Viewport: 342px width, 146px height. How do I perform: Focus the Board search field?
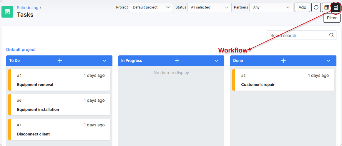pyautogui.click(x=301, y=35)
